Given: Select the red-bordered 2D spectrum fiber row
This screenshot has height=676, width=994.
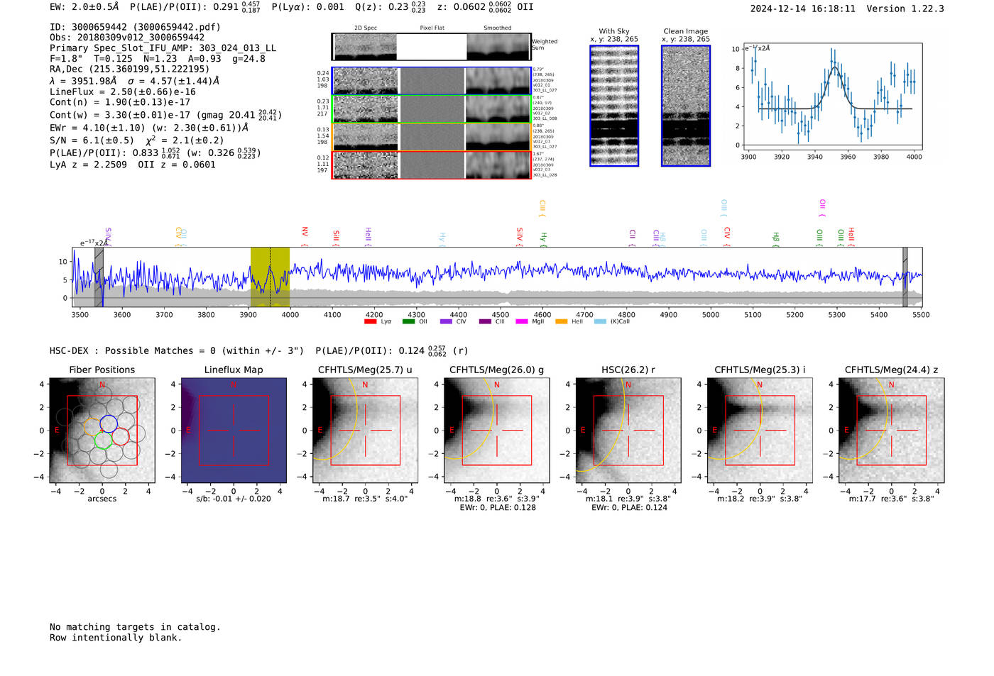Looking at the screenshot, I should coord(432,165).
